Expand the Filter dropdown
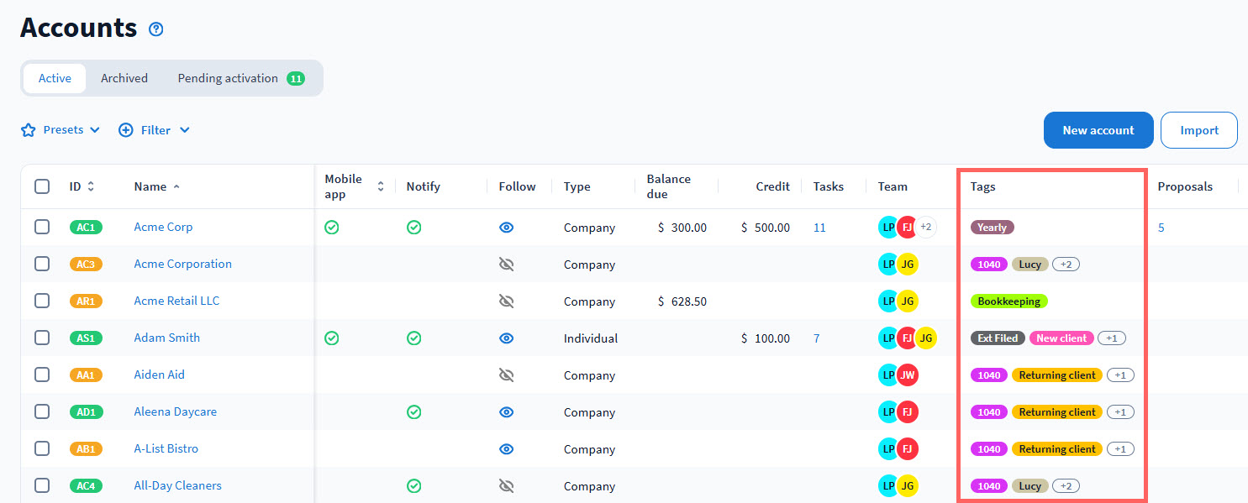The width and height of the screenshot is (1248, 503). point(155,130)
